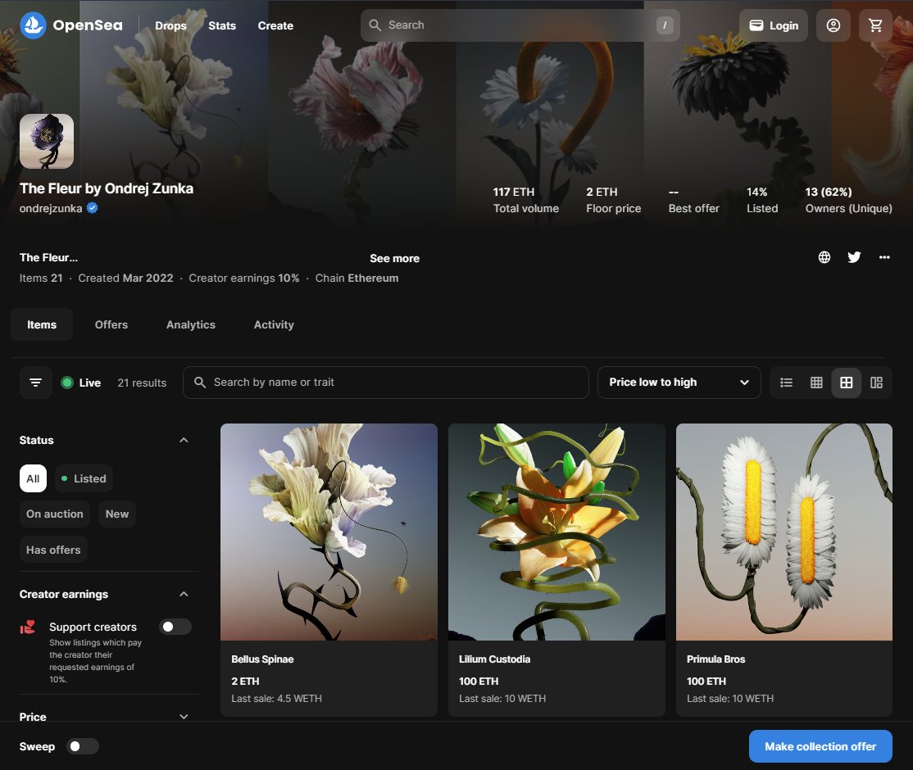Click the Bellus Spinae item title
The height and width of the screenshot is (770, 913).
pos(262,659)
